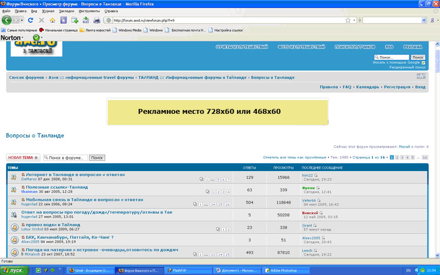Open 'Мобильная связь в Тайланде' topic
The height and width of the screenshot is (275, 440).
85,200
